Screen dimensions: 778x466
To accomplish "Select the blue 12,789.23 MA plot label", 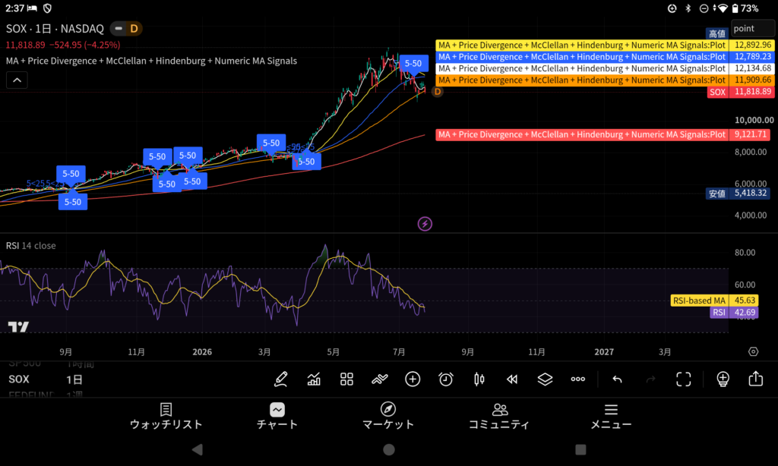I will [605, 56].
